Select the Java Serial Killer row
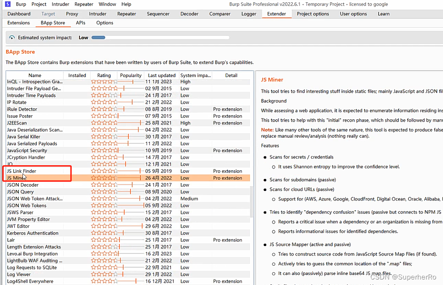Screen dimensions: 443x285 (x=128, y=137)
